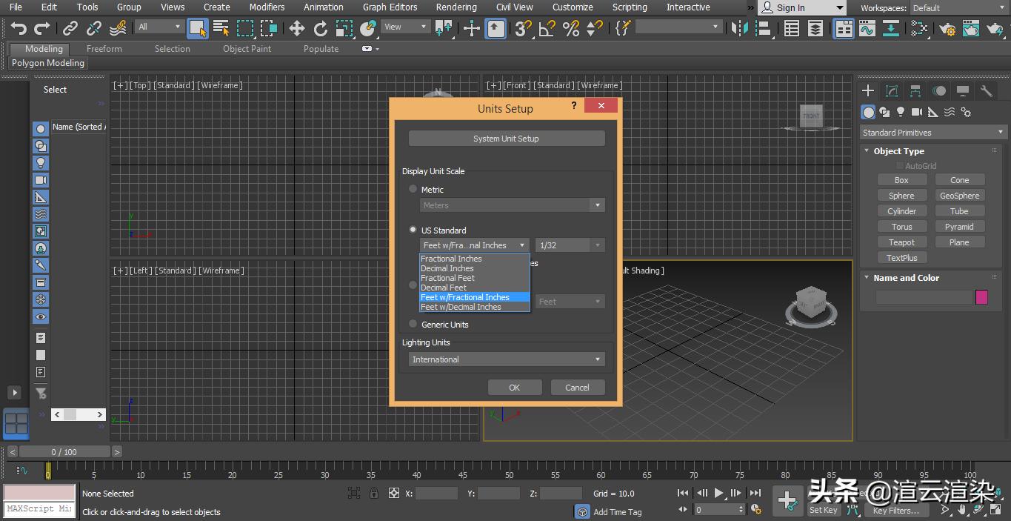Viewport: 1011px width, 521px height.
Task: Open the Customize menu
Action: coord(572,7)
